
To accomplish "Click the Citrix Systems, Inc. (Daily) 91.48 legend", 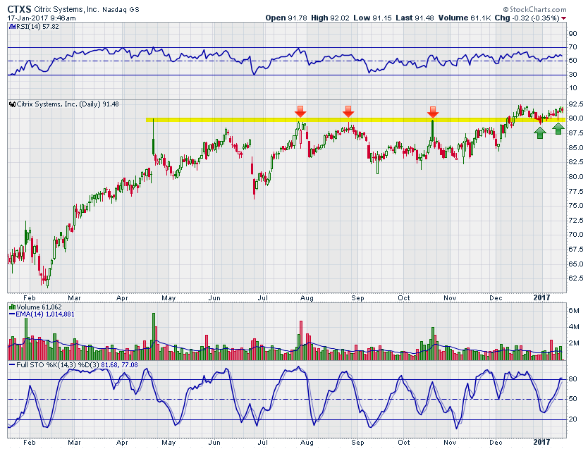I will 68,104.
